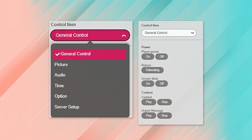Click the Control Item title in right panel
The image size is (252, 140).
point(150,26)
